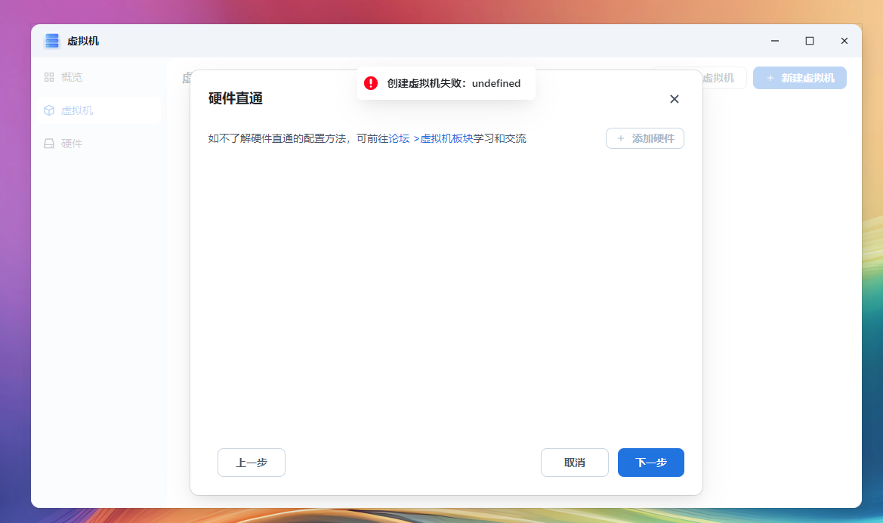883x523 pixels.
Task: Close the 硬件直通 dialog with the X
Action: 674,99
